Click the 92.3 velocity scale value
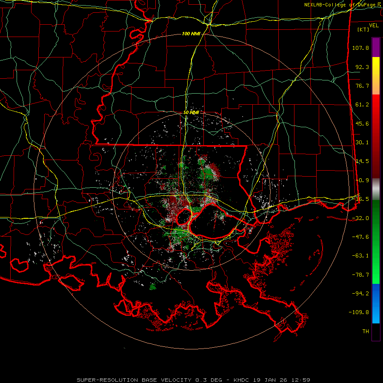The image size is (383, 383). (362, 67)
